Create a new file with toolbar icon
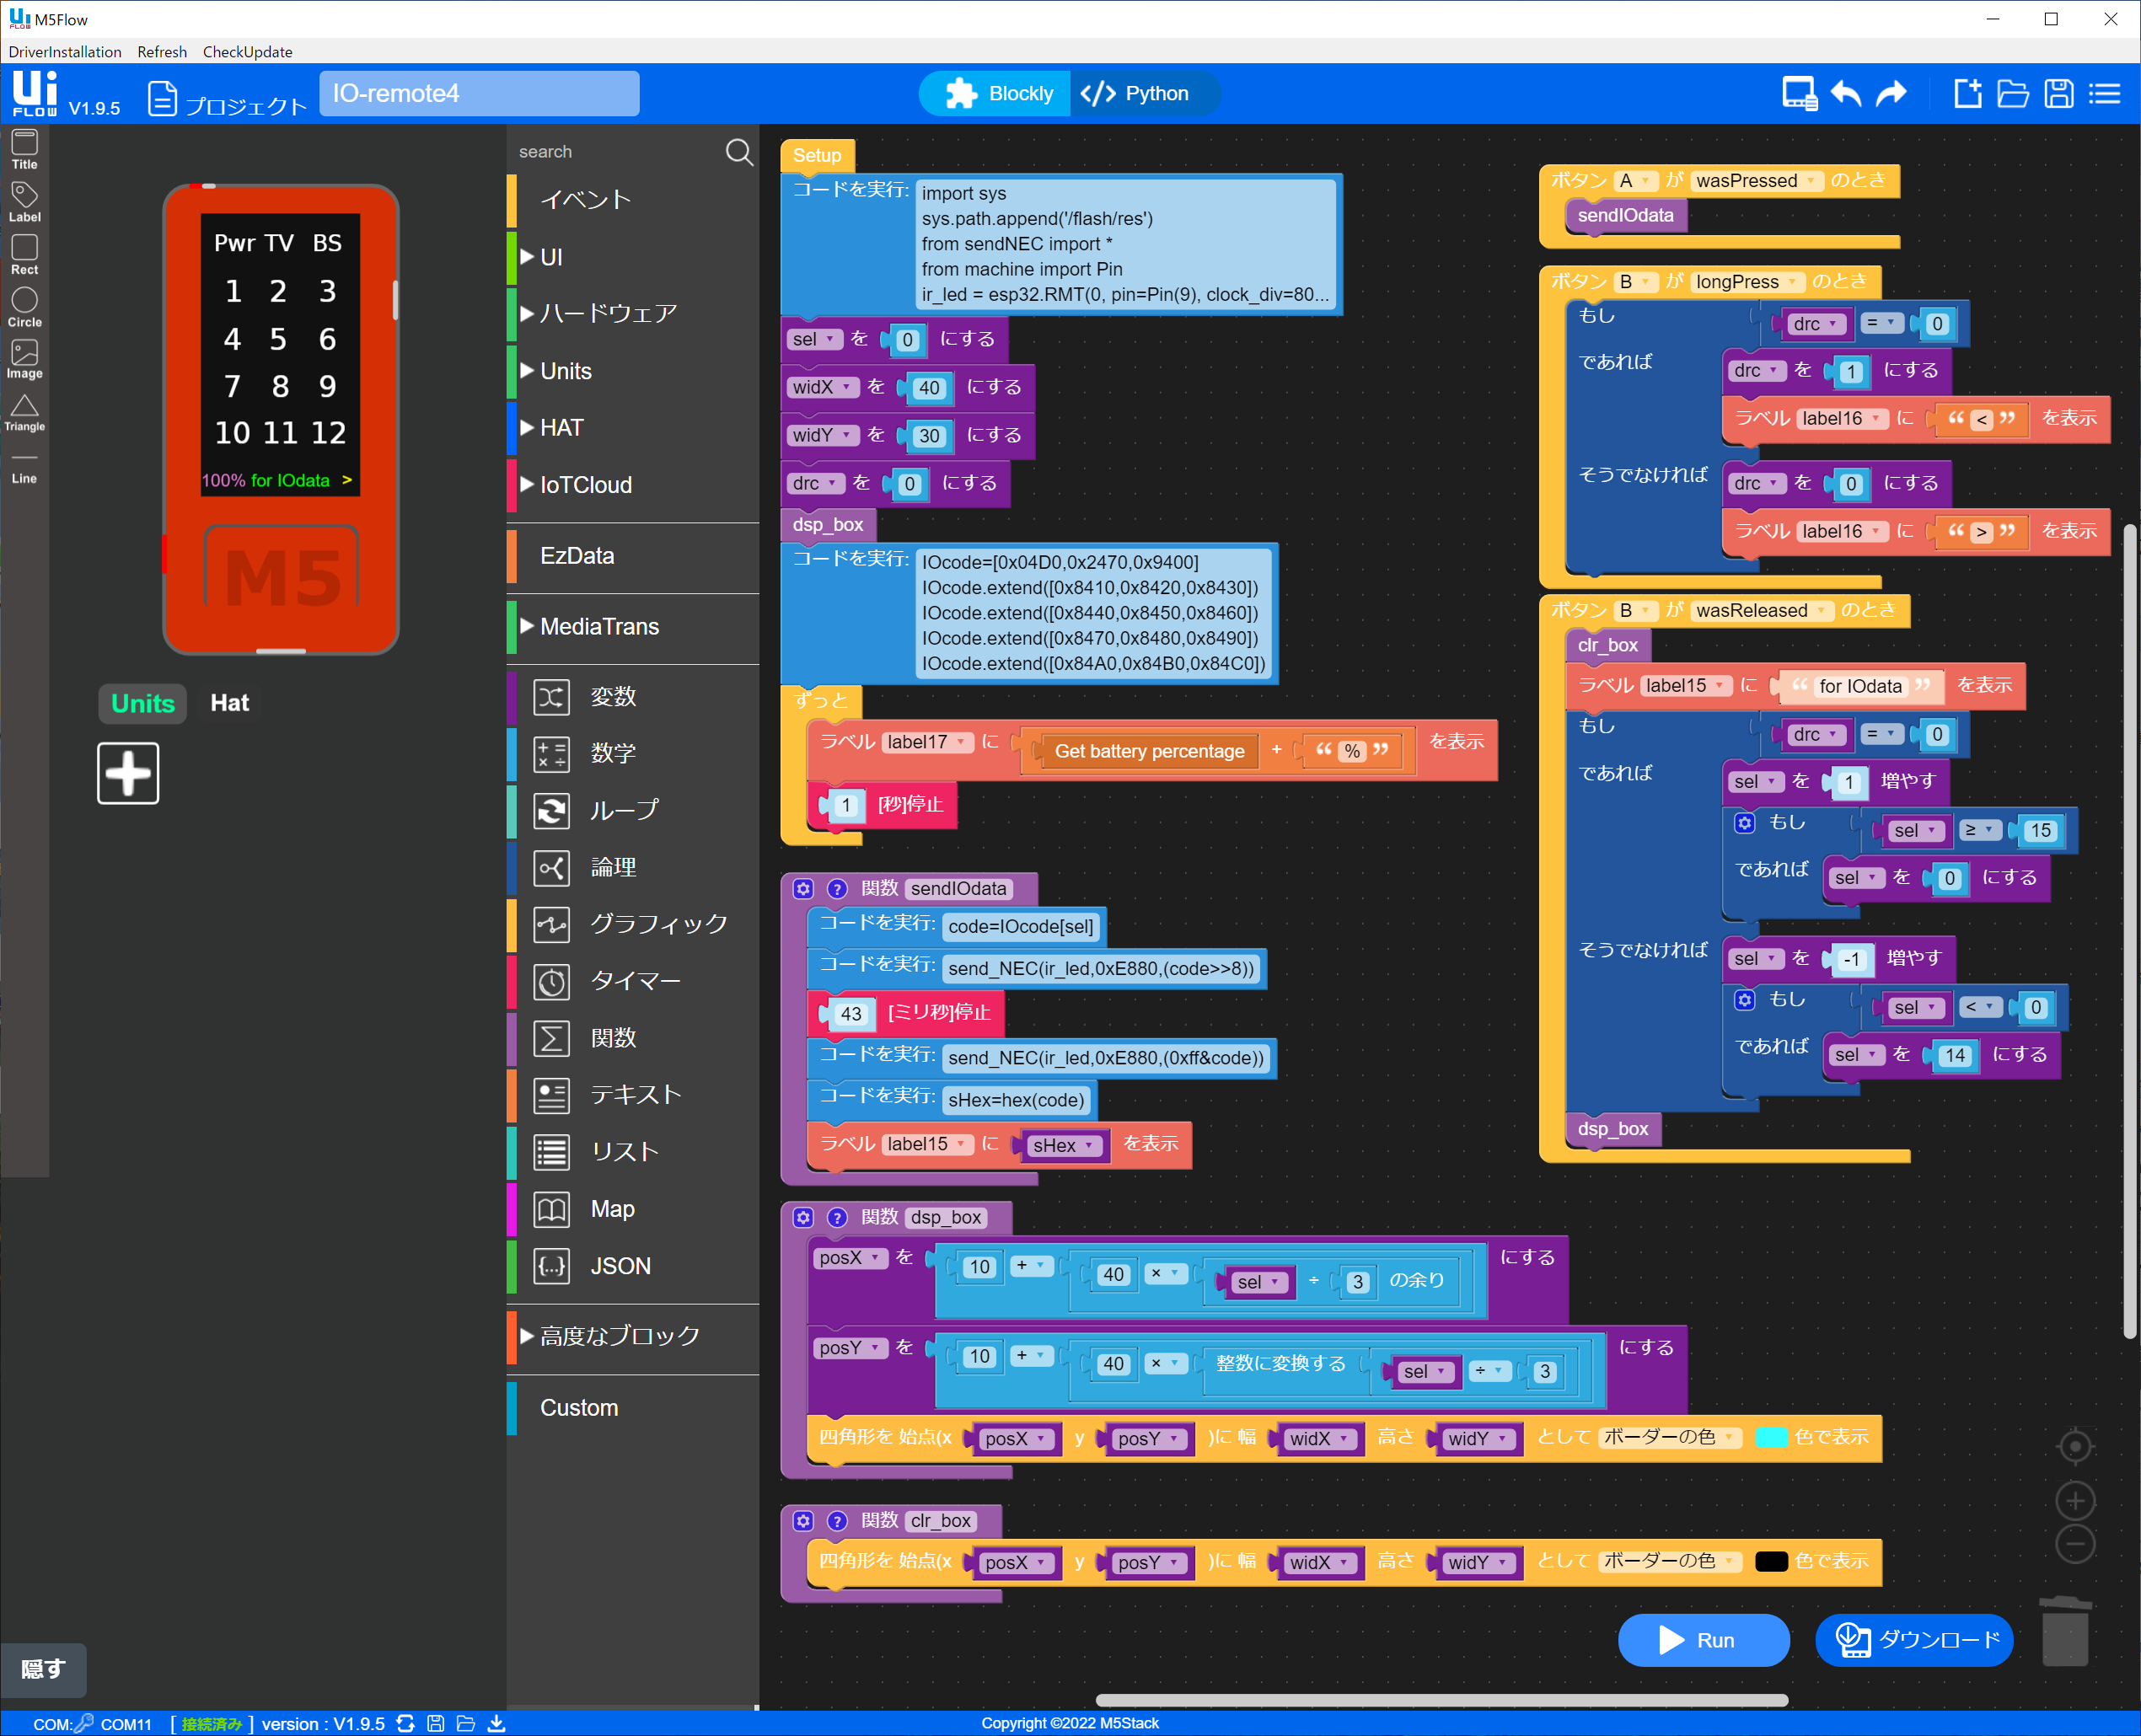 click(x=1967, y=94)
